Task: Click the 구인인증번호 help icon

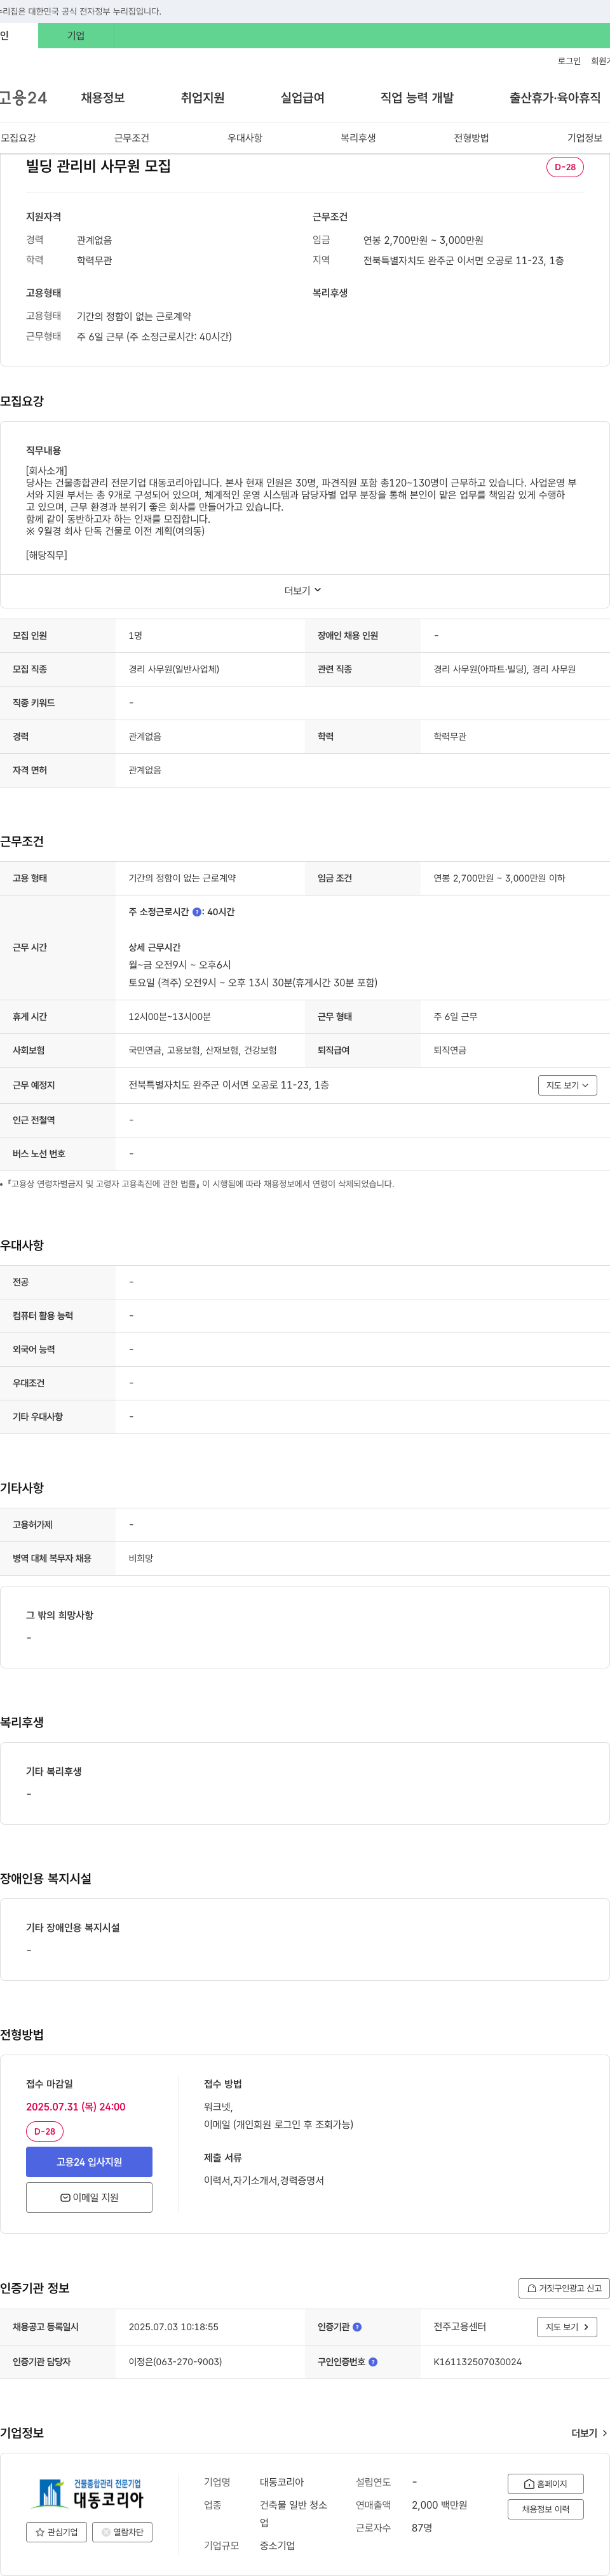Action: [373, 2361]
